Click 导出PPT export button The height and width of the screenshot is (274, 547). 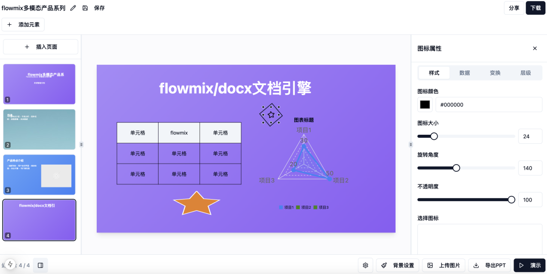[489, 265]
